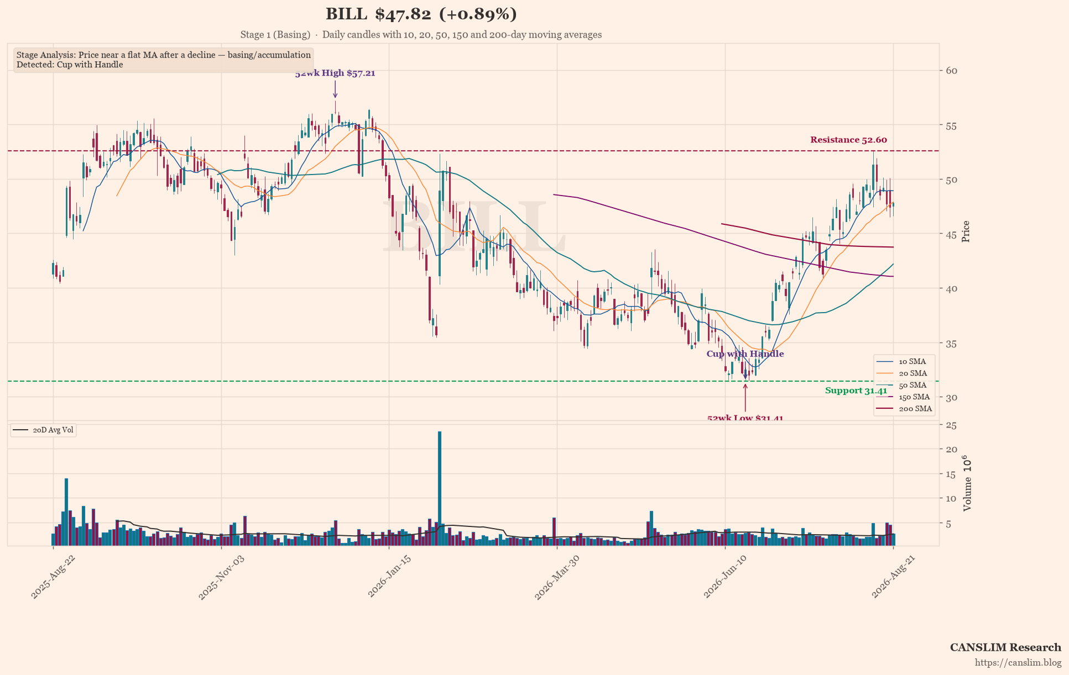1069x675 pixels.
Task: Select the "Detected: Cup with Handle" line
Action: [x=70, y=65]
